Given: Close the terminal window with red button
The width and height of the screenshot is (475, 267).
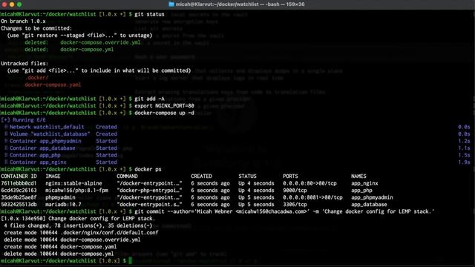Looking at the screenshot, I should (4, 4).
